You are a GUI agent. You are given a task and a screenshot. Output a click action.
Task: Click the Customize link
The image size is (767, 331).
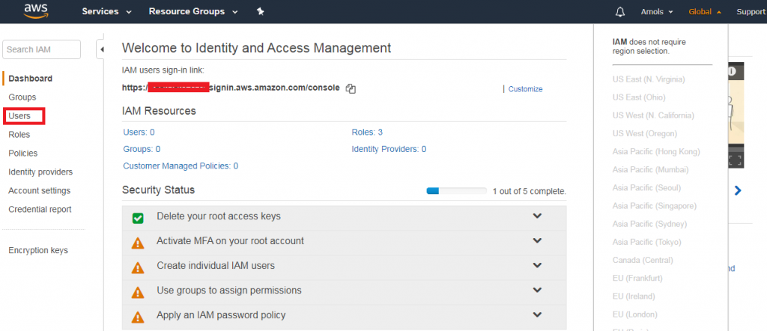[x=525, y=89]
